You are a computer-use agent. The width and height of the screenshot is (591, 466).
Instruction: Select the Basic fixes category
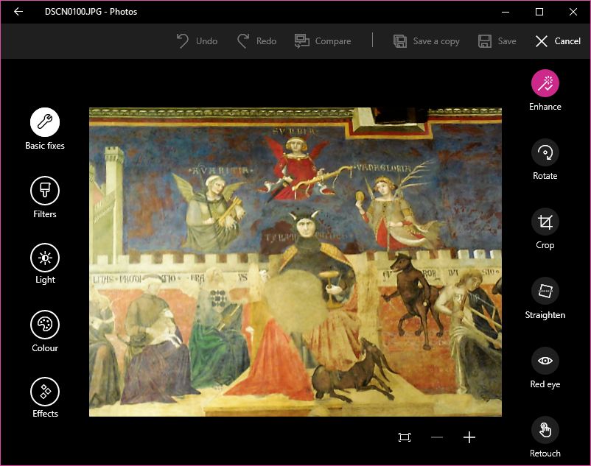45,122
